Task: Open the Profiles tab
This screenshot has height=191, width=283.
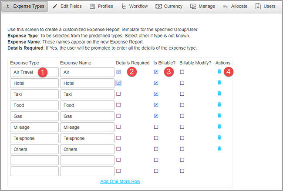Action: click(101, 7)
